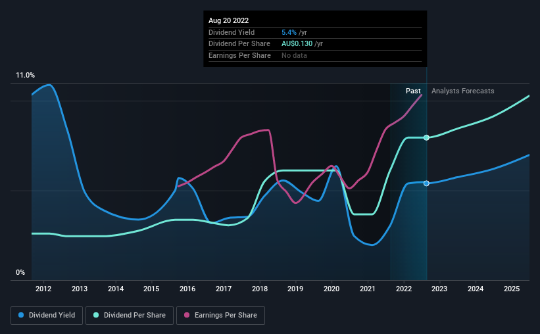540x334 pixels.
Task: Click the 2020 x-axis year label
Action: point(331,289)
